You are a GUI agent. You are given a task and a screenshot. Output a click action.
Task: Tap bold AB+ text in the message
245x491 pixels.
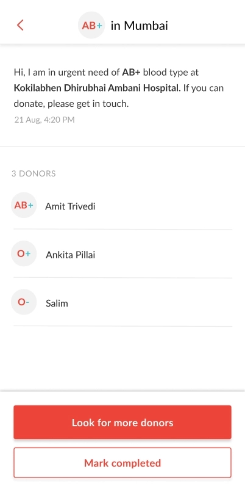coord(131,72)
